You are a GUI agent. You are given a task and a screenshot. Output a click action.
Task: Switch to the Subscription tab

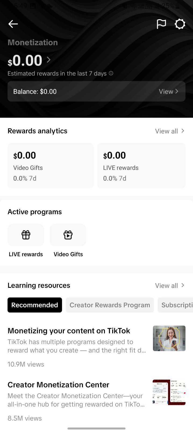point(175,305)
